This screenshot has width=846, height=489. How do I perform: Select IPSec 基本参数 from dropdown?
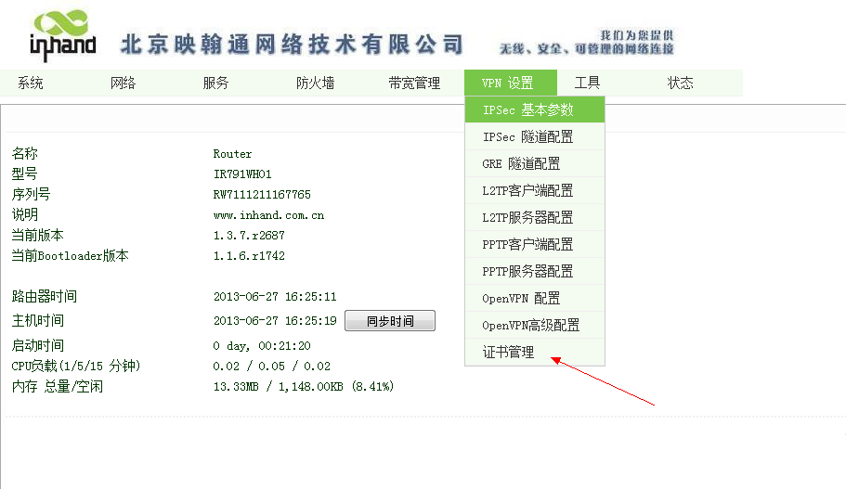[x=528, y=110]
